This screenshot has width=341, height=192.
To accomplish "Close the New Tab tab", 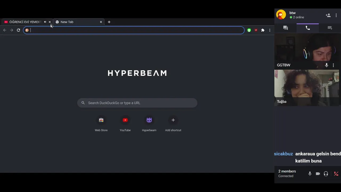I will coord(101,22).
